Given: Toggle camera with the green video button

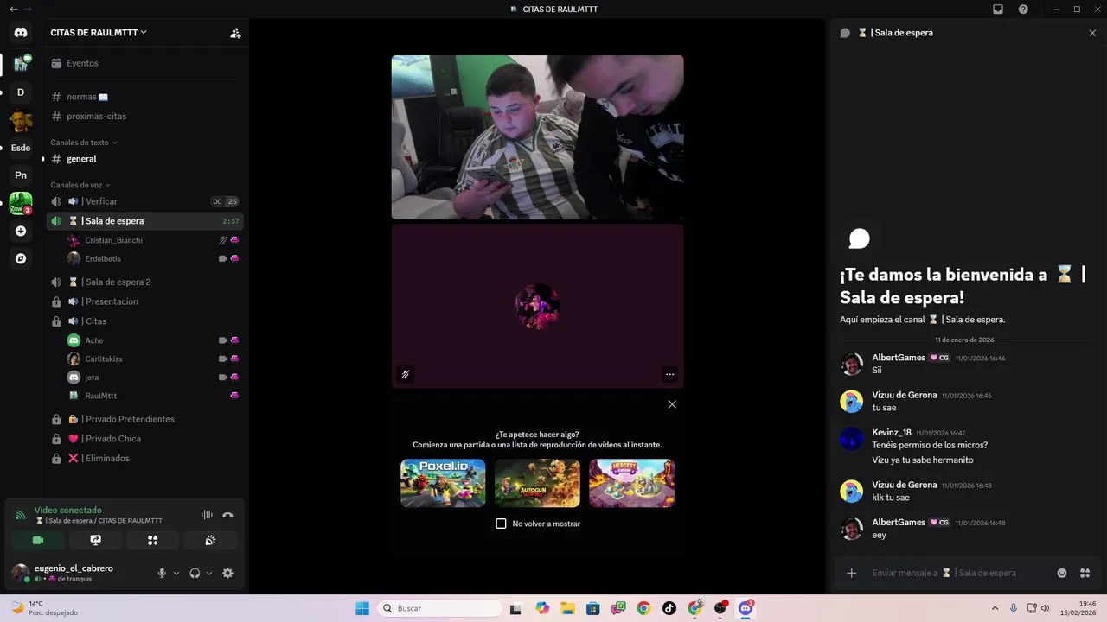Looking at the screenshot, I should [38, 540].
